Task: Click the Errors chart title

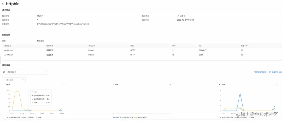Action: (x=115, y=84)
